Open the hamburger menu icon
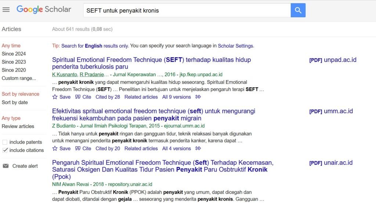Image resolution: width=376 pixels, height=203 pixels. tap(6, 10)
